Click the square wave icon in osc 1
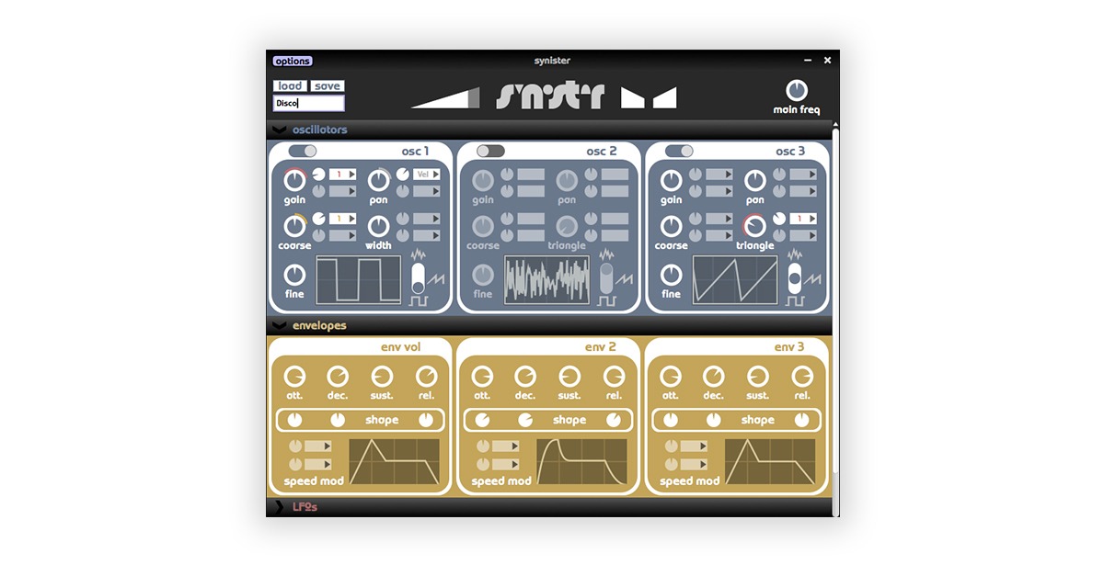The image size is (1104, 576). coord(419,300)
